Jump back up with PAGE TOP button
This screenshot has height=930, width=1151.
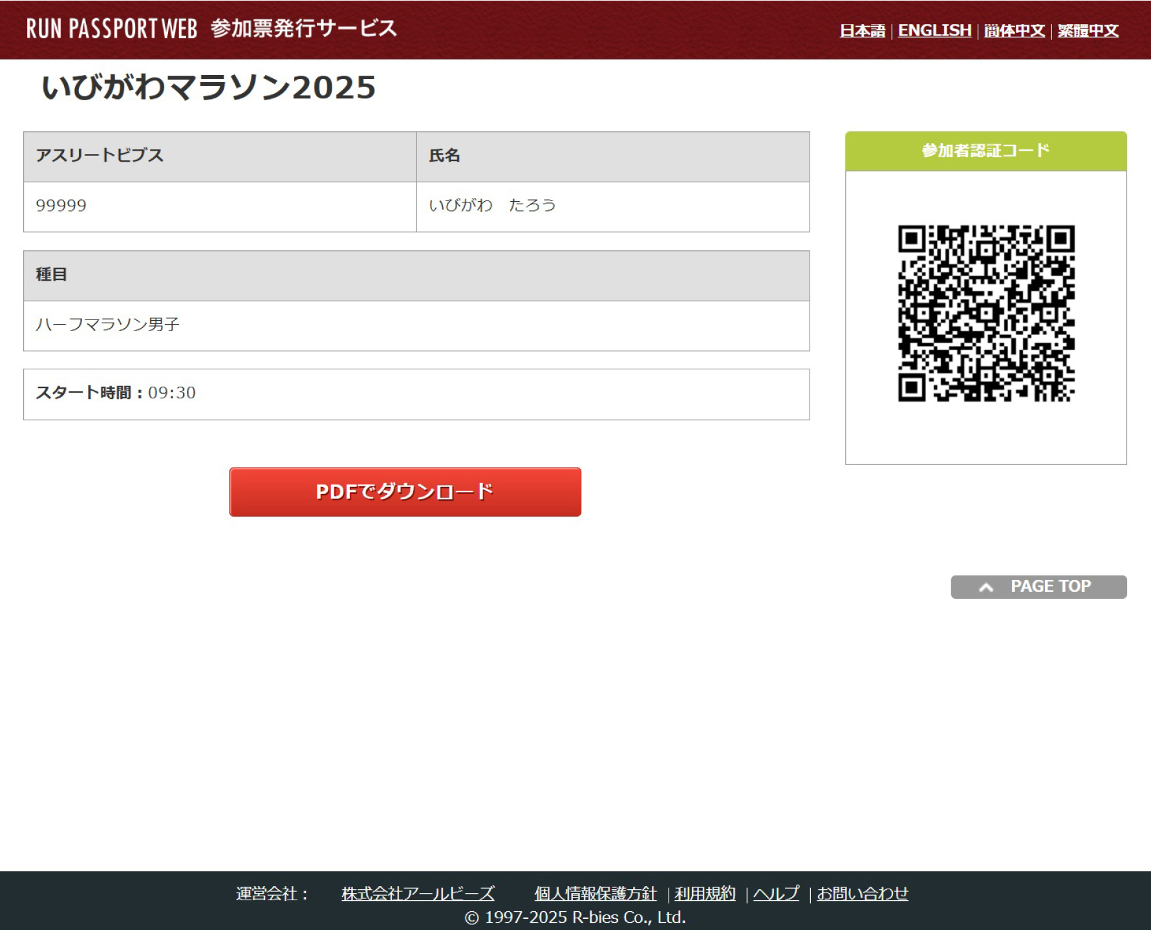click(x=1038, y=587)
